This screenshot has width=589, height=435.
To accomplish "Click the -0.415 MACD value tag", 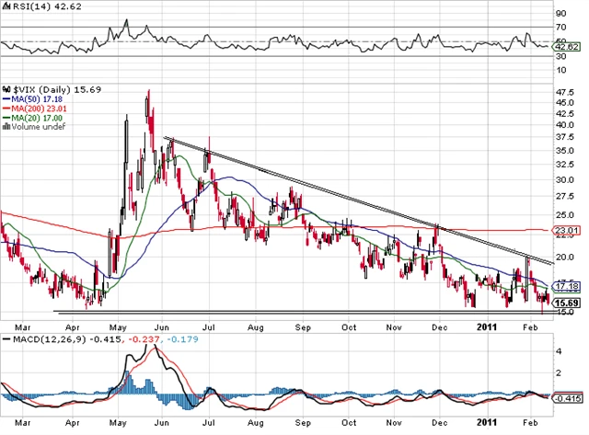I will [x=567, y=396].
